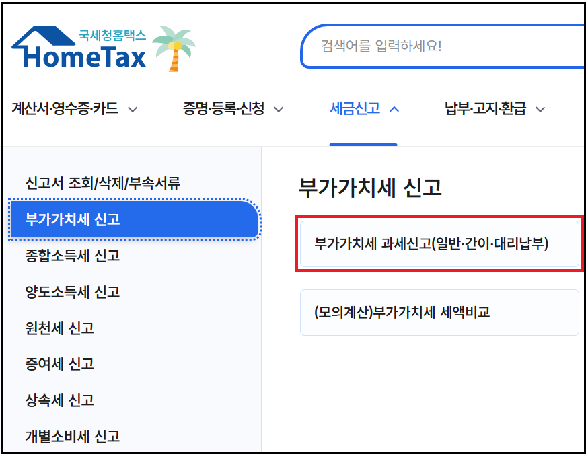The width and height of the screenshot is (586, 454).
Task: Open 원천세 신고 sidebar item
Action: pyautogui.click(x=59, y=328)
